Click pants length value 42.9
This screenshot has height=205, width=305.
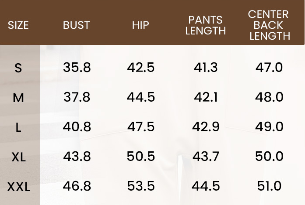tap(206, 126)
